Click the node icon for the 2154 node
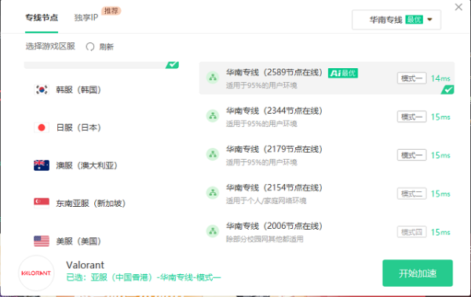Image resolution: width=471 pixels, height=297 pixels. pyautogui.click(x=213, y=193)
